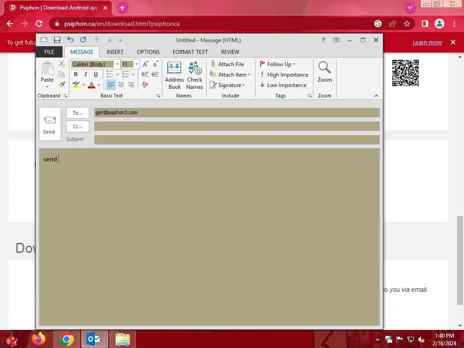464x348 pixels.
Task: Grow font size with larger A icon
Action: tap(145, 64)
